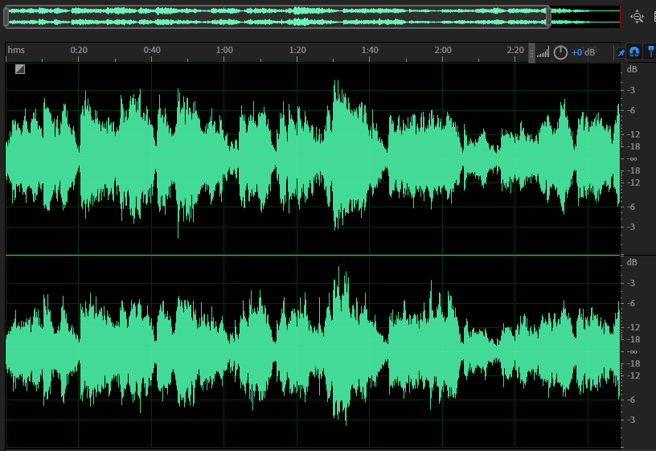656x451 pixels.
Task: Click the HUD amplitude knob dial
Action: (560, 53)
